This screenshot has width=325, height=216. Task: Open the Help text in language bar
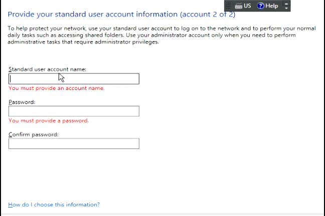[x=272, y=6]
